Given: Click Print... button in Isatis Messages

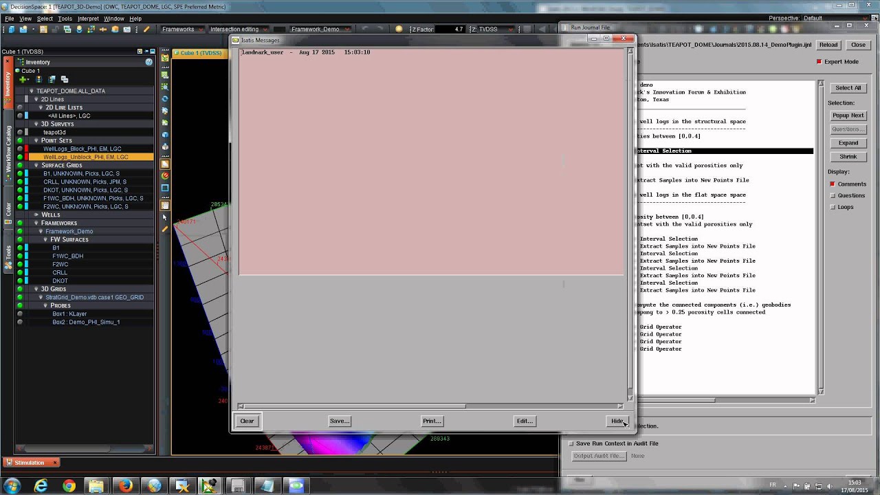Looking at the screenshot, I should click(432, 421).
